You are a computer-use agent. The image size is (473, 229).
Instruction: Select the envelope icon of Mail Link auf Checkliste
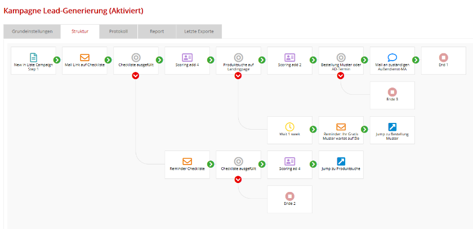[x=84, y=57]
